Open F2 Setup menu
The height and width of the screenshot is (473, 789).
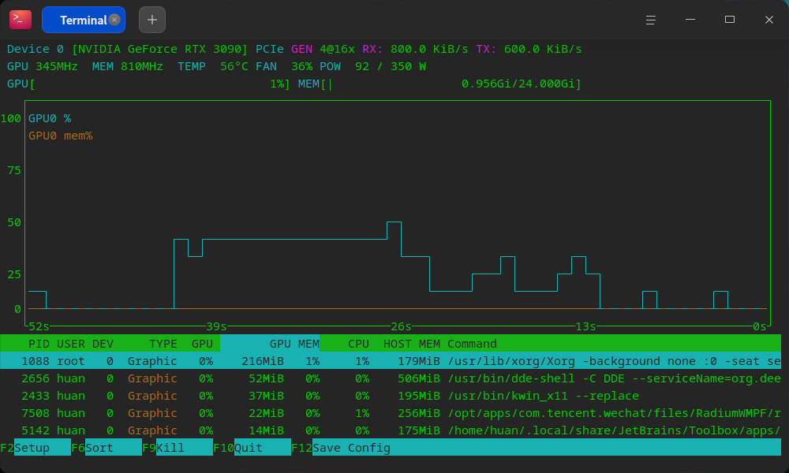(x=36, y=447)
